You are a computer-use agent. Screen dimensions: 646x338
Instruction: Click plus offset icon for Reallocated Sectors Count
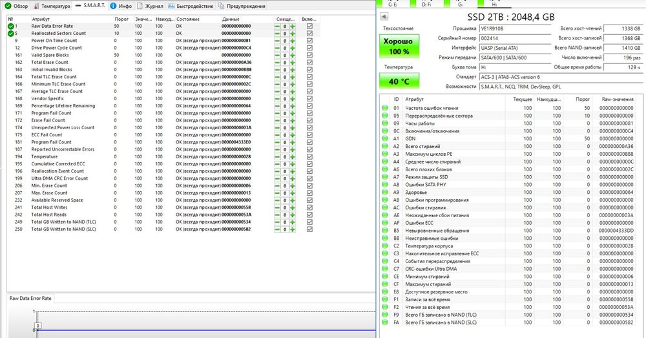coord(293,34)
